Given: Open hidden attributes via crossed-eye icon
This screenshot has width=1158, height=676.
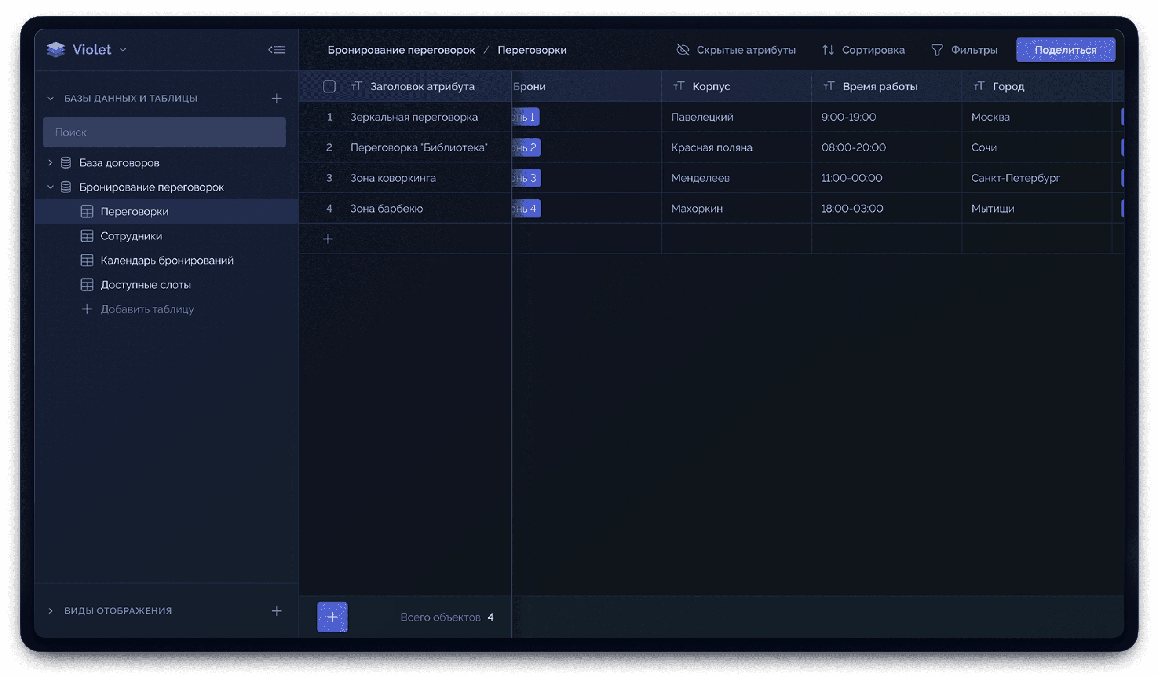Looking at the screenshot, I should [683, 50].
